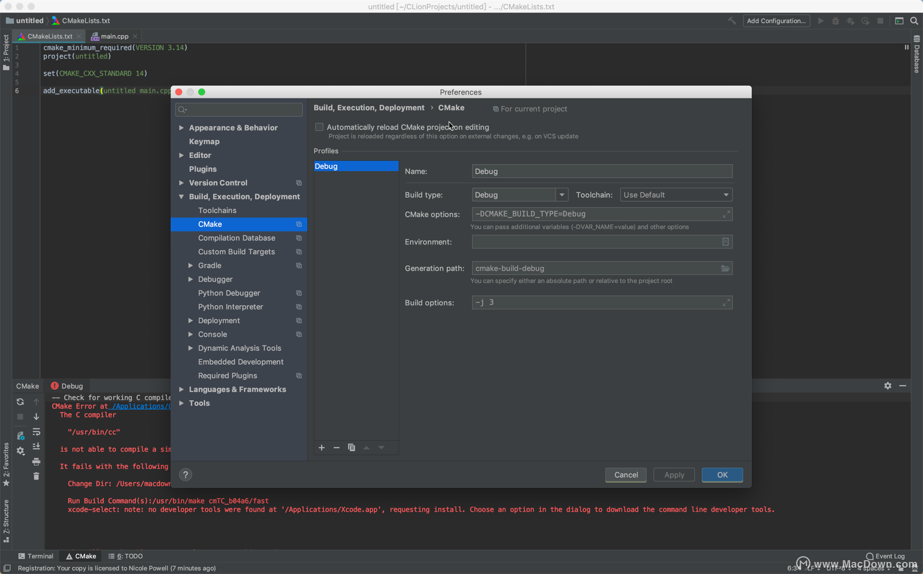Click the up arrow in CMake output toolbar
Viewport: 923px width, 574px height.
tap(36, 402)
